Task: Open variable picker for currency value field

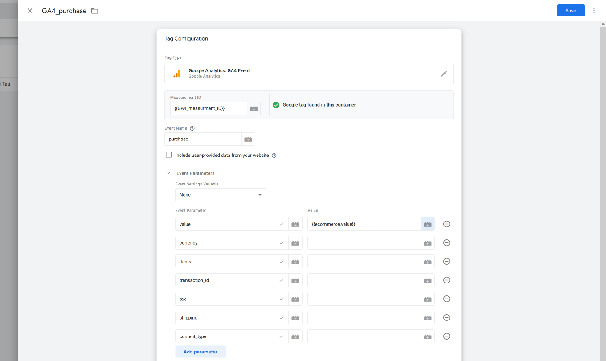Action: (428, 243)
